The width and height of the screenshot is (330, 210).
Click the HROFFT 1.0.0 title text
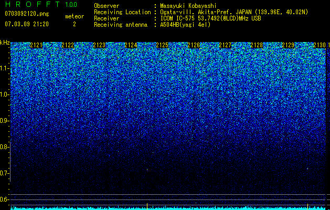click(41, 4)
